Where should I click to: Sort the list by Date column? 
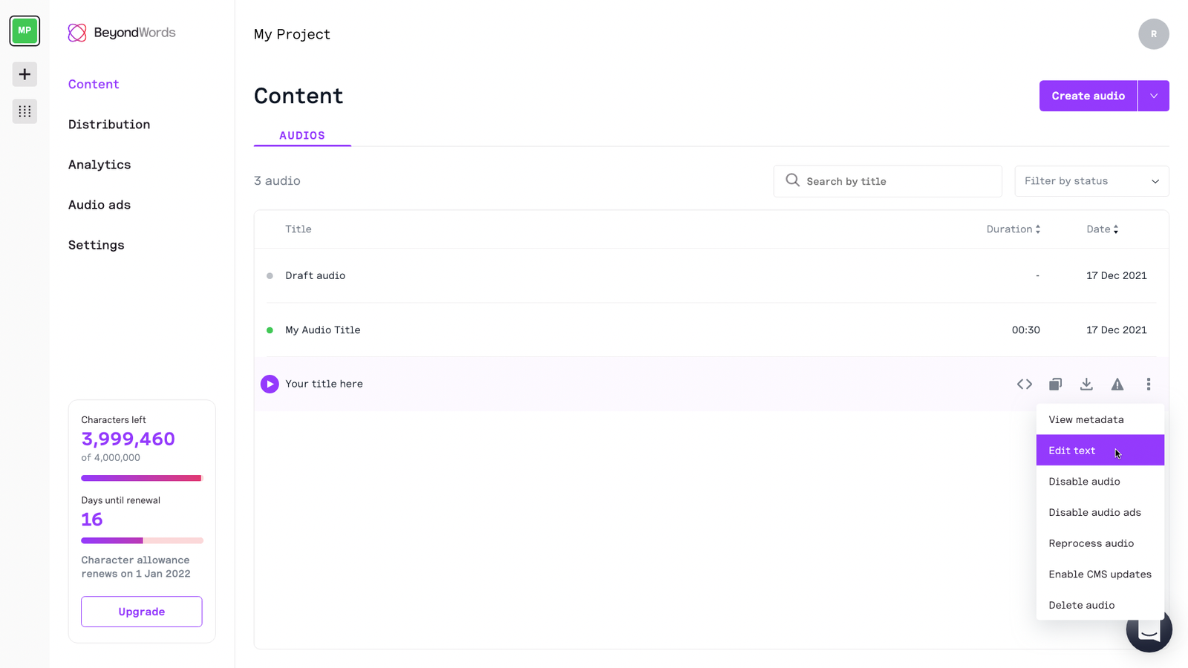pyautogui.click(x=1102, y=229)
